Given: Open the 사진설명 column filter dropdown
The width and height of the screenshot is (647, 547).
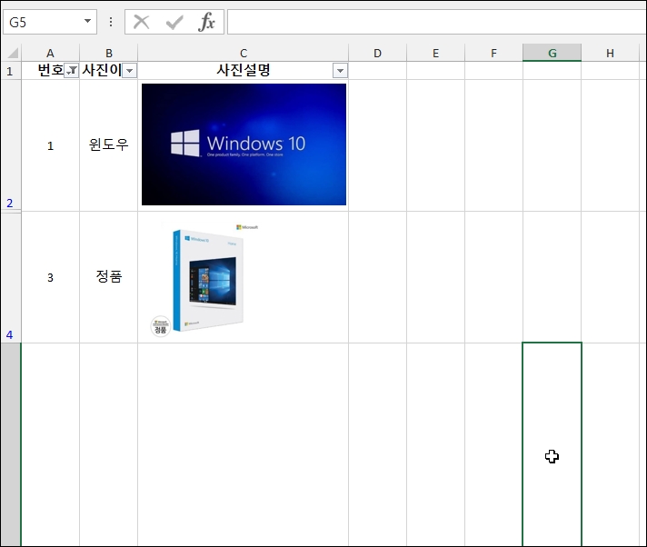Looking at the screenshot, I should tap(340, 71).
